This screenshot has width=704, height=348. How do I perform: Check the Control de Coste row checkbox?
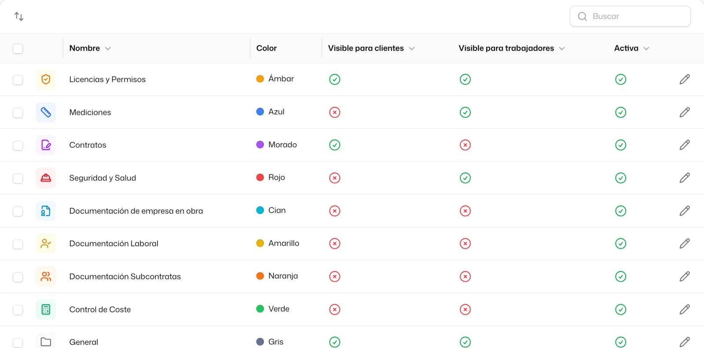pos(18,310)
